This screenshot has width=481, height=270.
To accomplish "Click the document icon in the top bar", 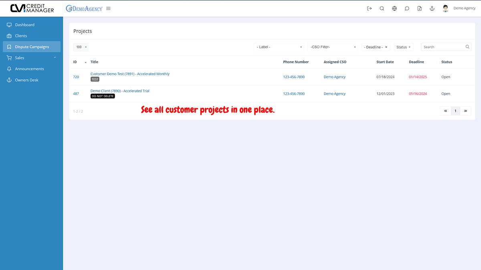I will (419, 8).
